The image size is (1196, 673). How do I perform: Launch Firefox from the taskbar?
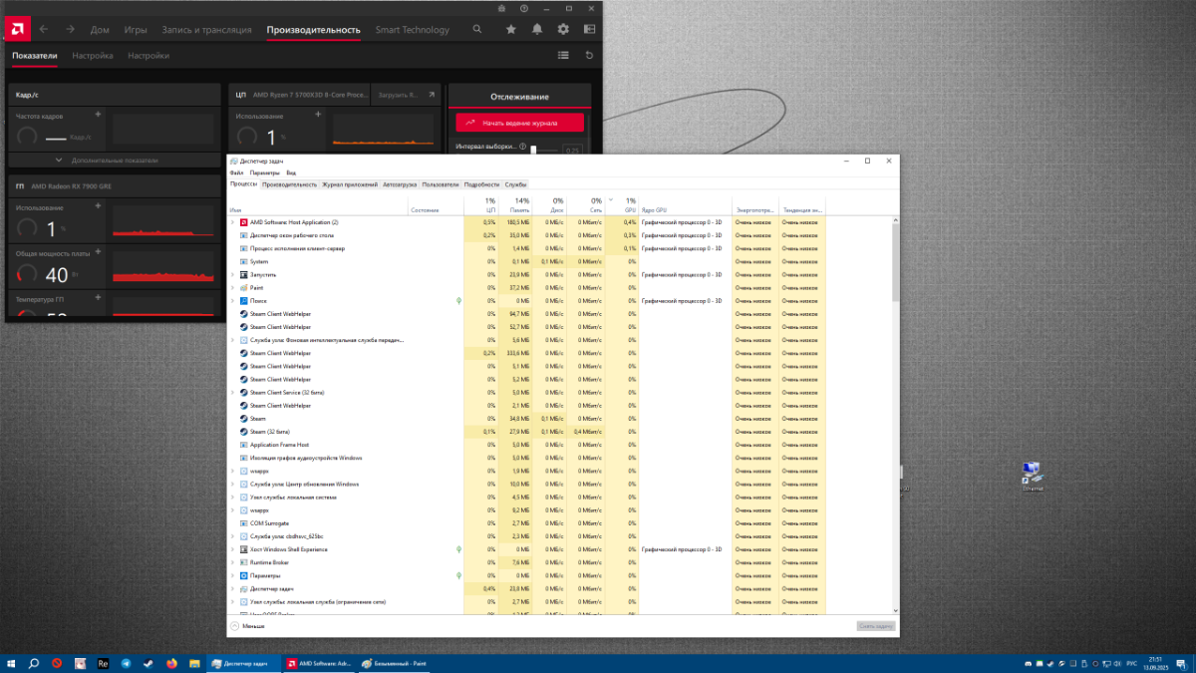pos(171,663)
